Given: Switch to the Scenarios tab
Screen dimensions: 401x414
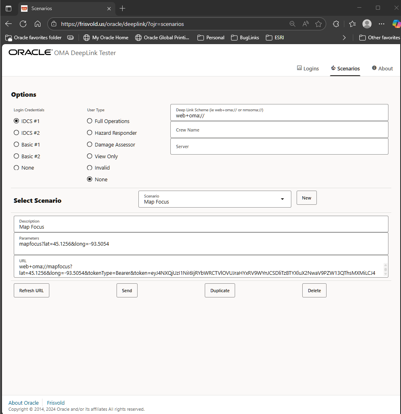Looking at the screenshot, I should pyautogui.click(x=345, y=68).
